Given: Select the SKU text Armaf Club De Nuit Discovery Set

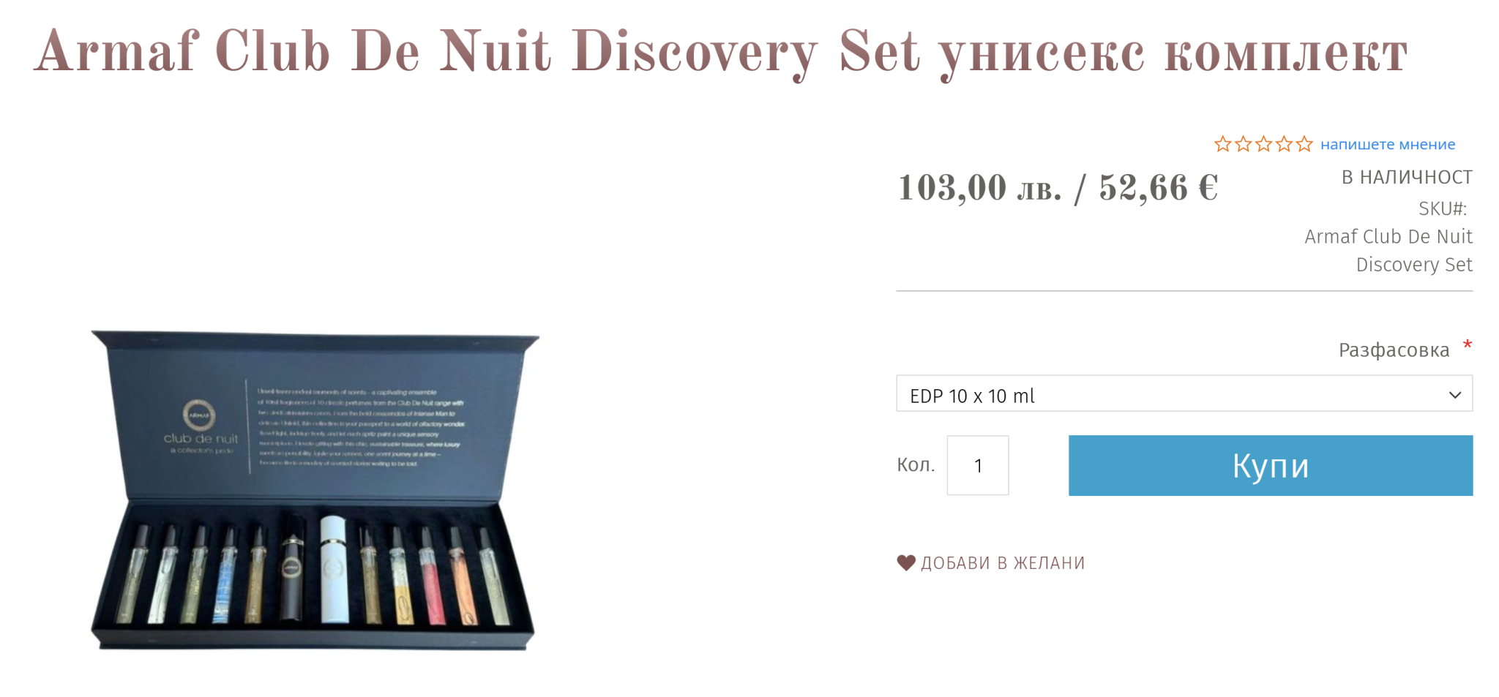Looking at the screenshot, I should coord(1388,250).
